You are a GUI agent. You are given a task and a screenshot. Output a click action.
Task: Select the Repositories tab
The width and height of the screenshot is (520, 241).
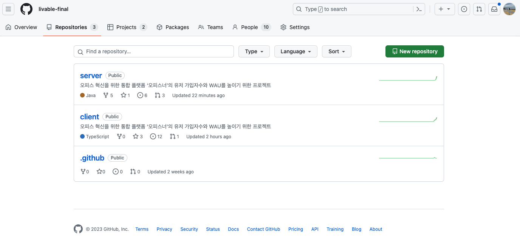tap(72, 27)
